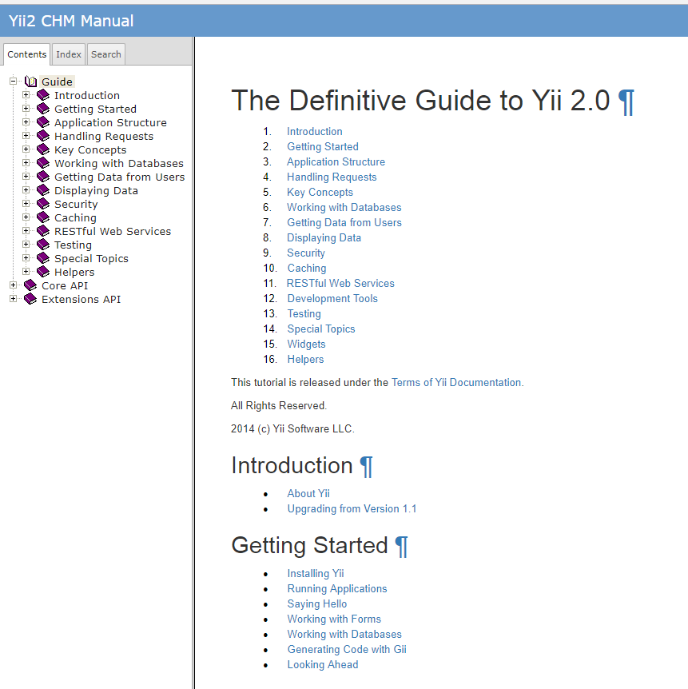Open the Working with Forms link

334,619
